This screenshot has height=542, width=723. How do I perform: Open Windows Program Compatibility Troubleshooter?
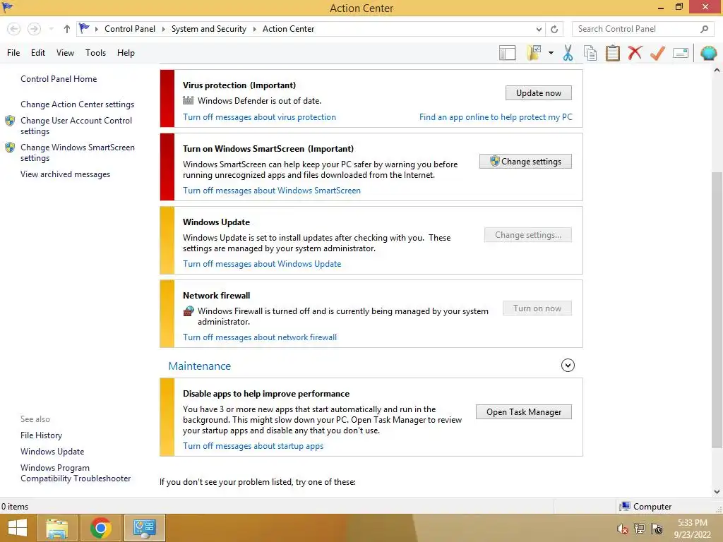click(76, 473)
